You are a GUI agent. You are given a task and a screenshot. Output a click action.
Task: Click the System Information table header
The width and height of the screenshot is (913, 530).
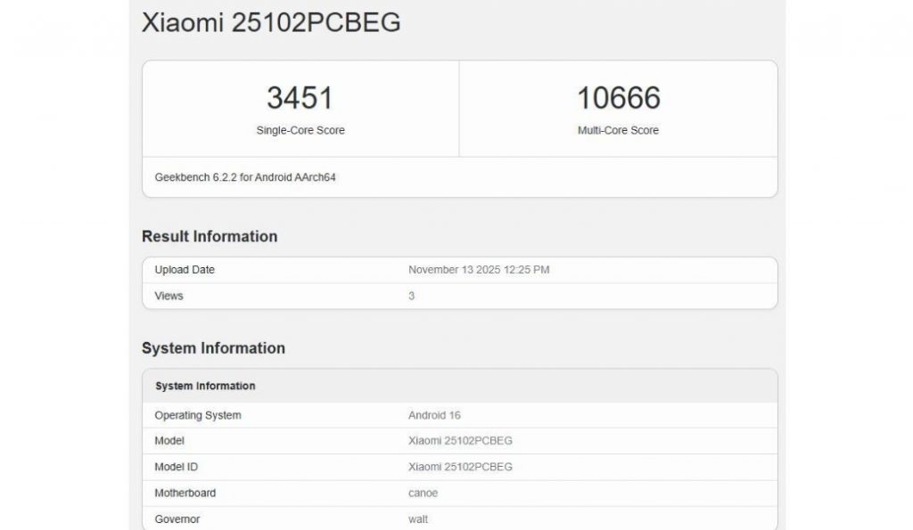[203, 386]
